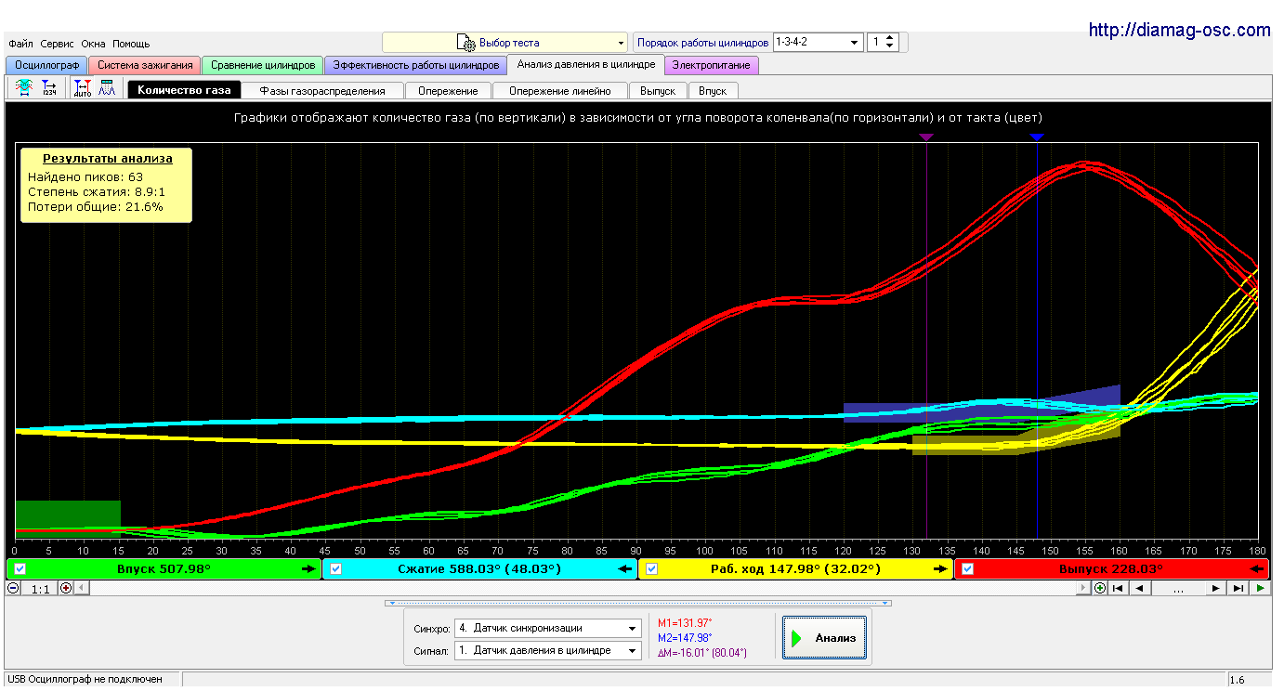Click the 1:1 zoom reset button

tap(40, 589)
